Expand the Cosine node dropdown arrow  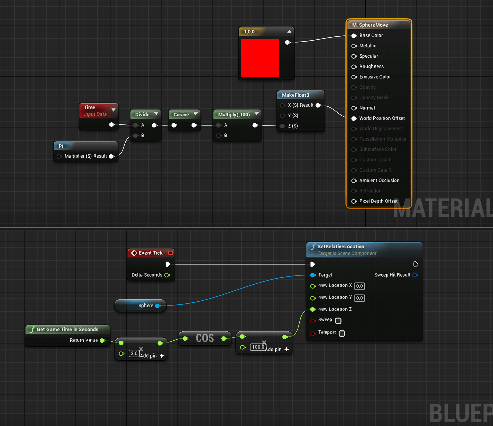(x=196, y=113)
